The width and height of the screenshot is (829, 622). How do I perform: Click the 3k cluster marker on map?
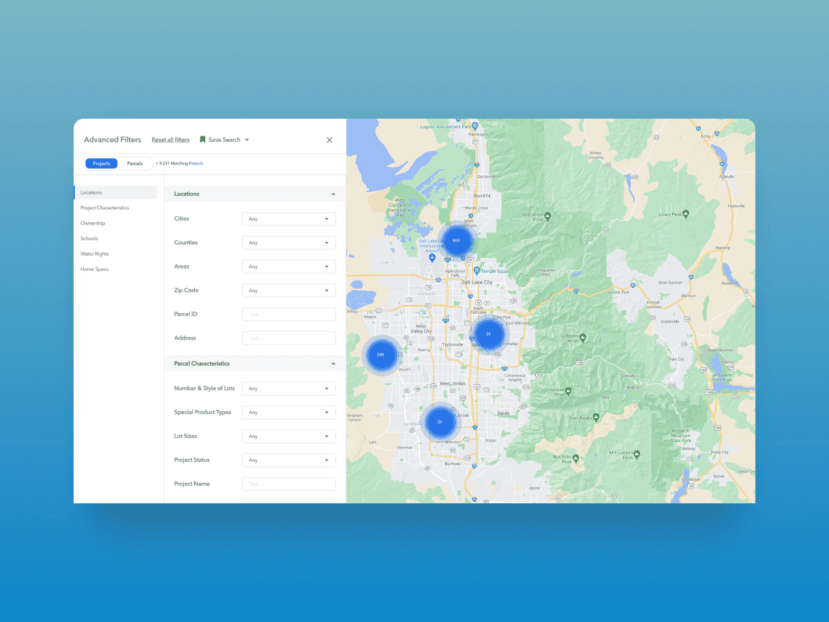tap(489, 334)
